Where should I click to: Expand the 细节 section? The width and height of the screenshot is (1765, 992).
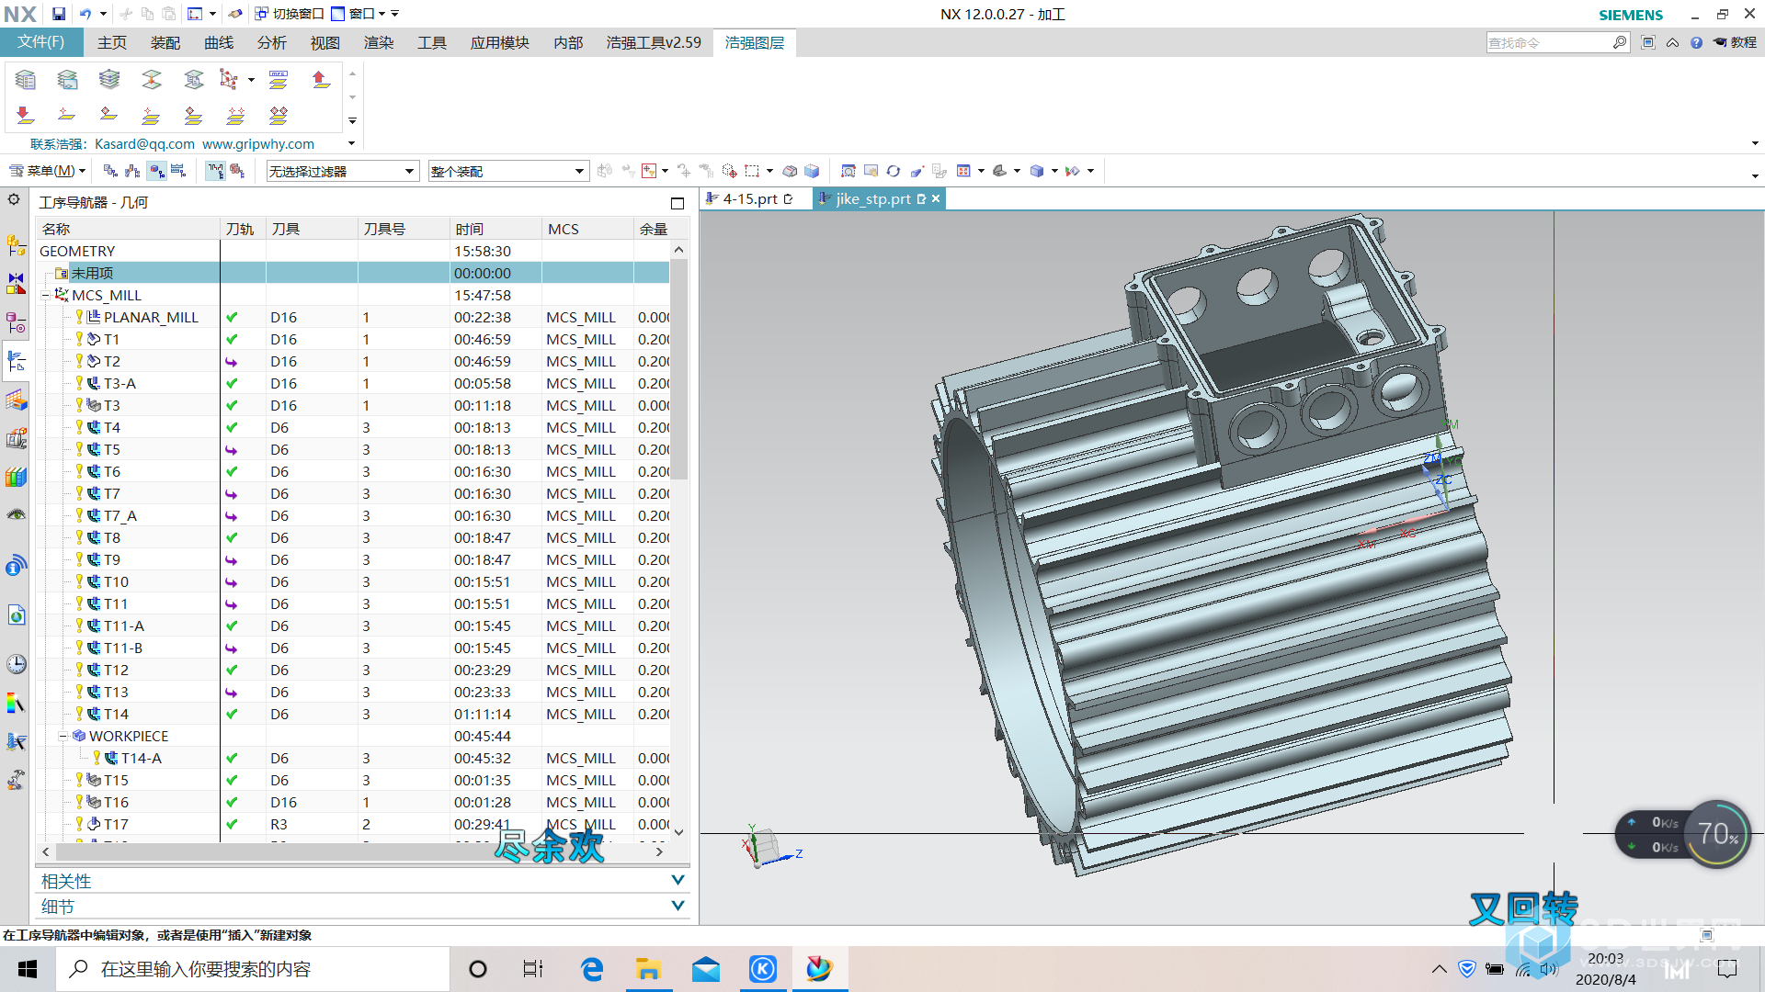[678, 906]
